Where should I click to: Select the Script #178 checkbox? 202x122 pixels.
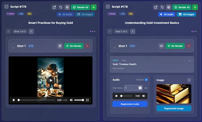(x=108, y=7)
